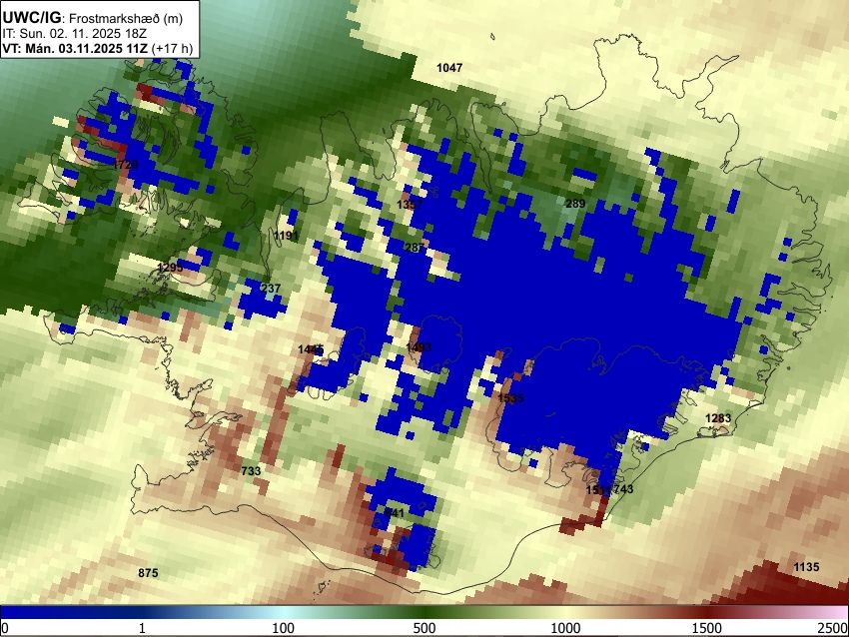Click the colour scale tick label 1500
849x637 pixels.
707,628
